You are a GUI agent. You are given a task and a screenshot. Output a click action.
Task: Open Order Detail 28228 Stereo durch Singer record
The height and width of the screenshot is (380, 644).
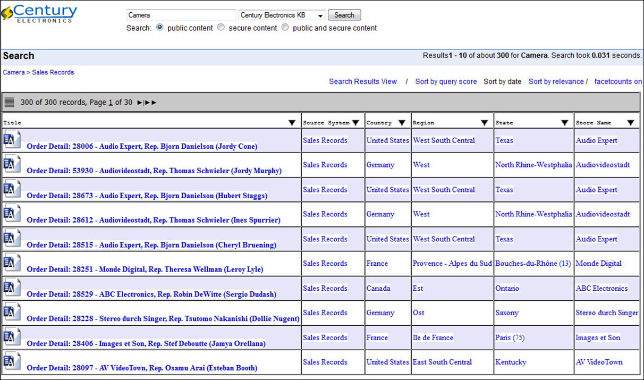point(163,319)
